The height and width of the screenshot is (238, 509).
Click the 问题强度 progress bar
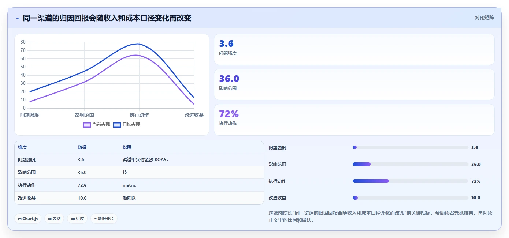[x=410, y=147]
